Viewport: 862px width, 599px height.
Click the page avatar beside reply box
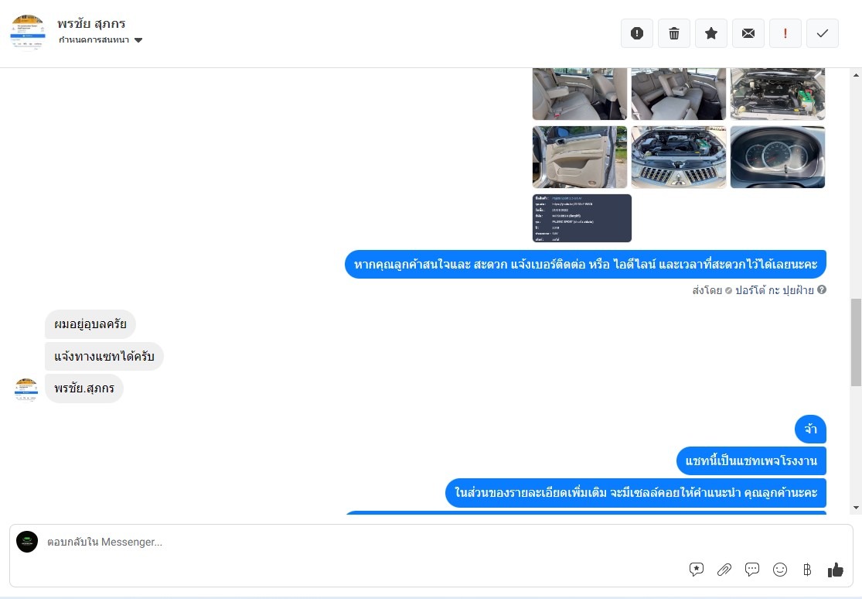[x=27, y=542]
